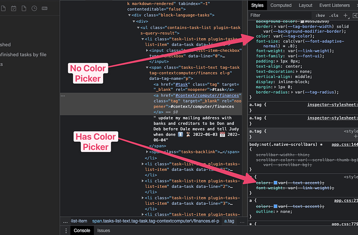The width and height of the screenshot is (358, 235).
Task: Expand the padding shorthand property triangle
Action: pyautogui.click(x=278, y=61)
